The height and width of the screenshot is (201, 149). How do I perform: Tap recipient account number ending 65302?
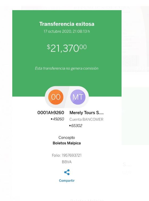coord(76,126)
